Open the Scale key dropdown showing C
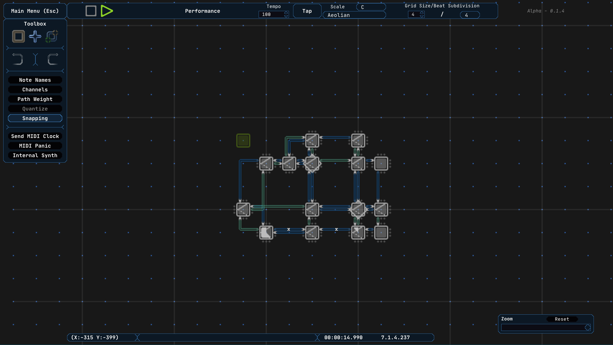613x345 pixels. click(x=371, y=7)
